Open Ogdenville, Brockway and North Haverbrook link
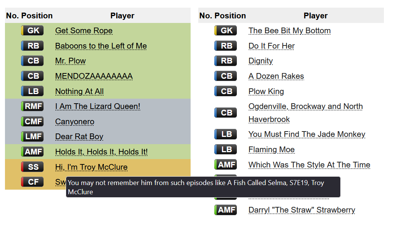The height and width of the screenshot is (247, 403). 305,107
